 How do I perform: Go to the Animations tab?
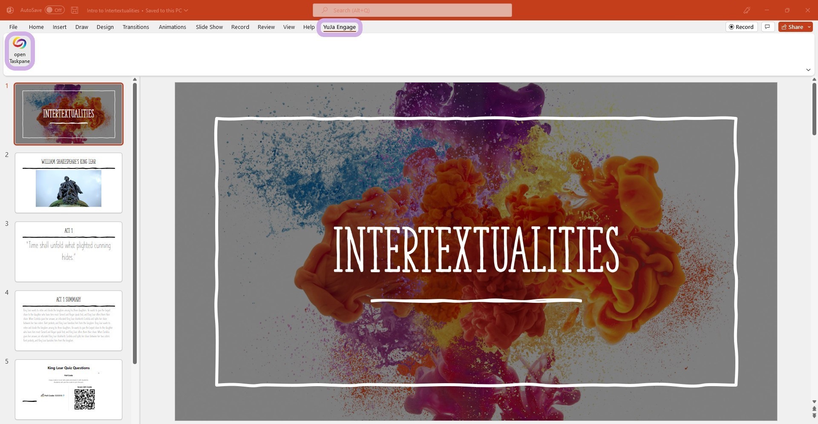(x=173, y=27)
